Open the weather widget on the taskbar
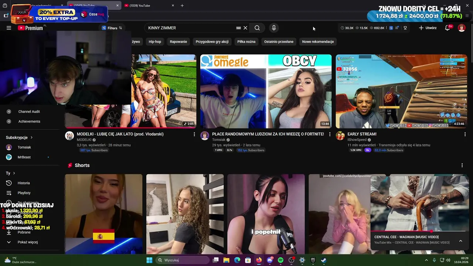The width and height of the screenshot is (473, 266). pyautogui.click(x=20, y=260)
